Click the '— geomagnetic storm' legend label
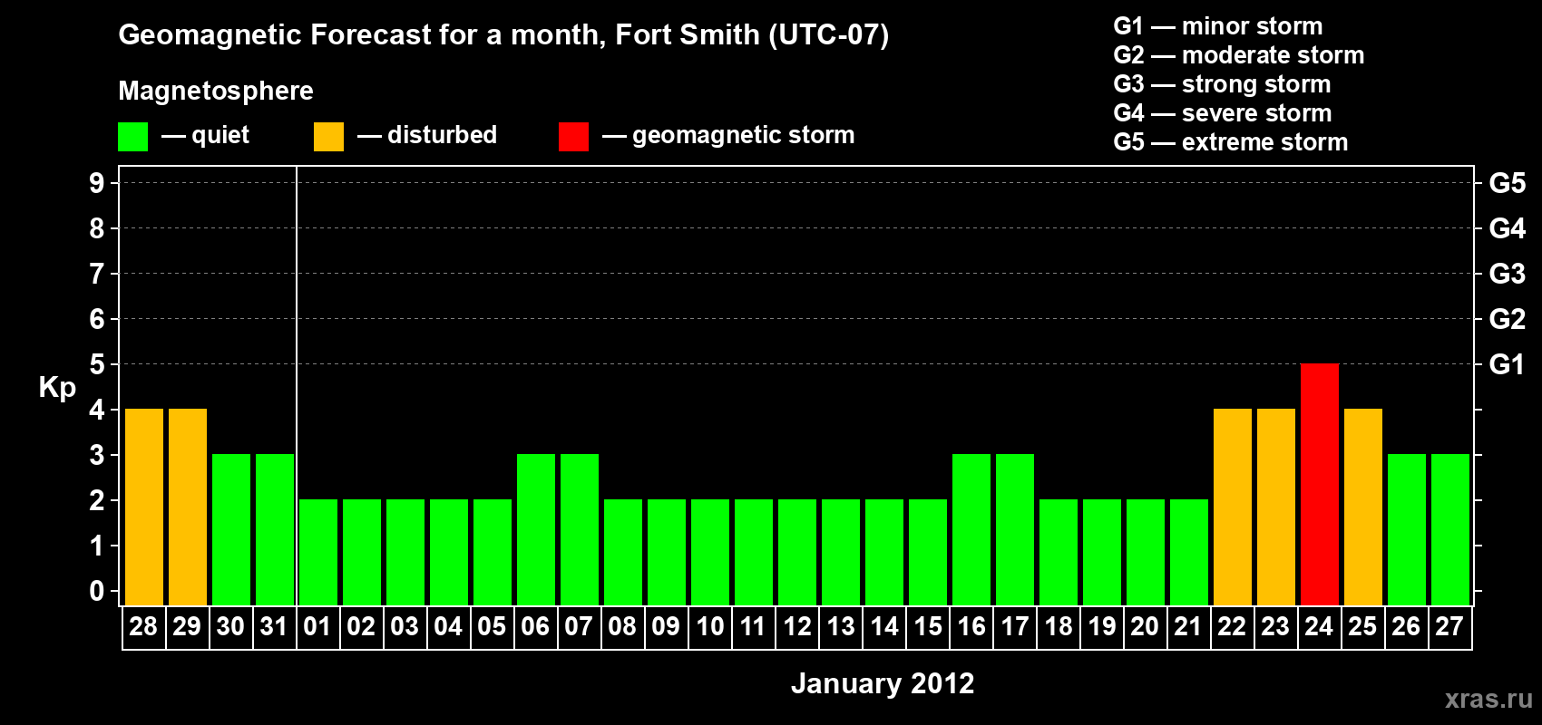Viewport: 1542px width, 725px height. pos(728,136)
